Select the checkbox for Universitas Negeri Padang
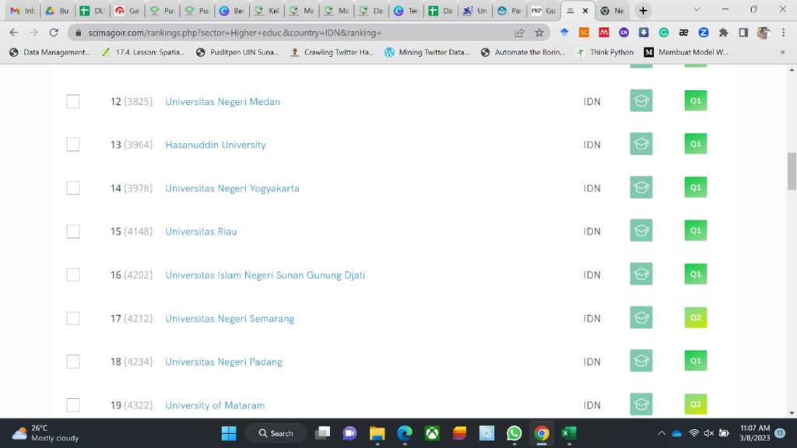797x448 pixels. click(x=73, y=362)
